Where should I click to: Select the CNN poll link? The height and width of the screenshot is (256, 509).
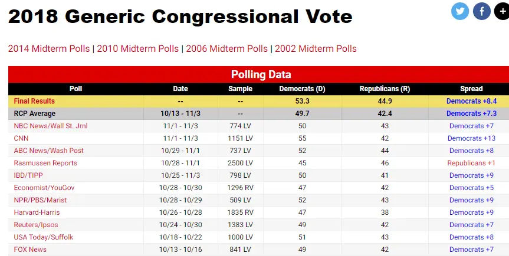click(21, 138)
